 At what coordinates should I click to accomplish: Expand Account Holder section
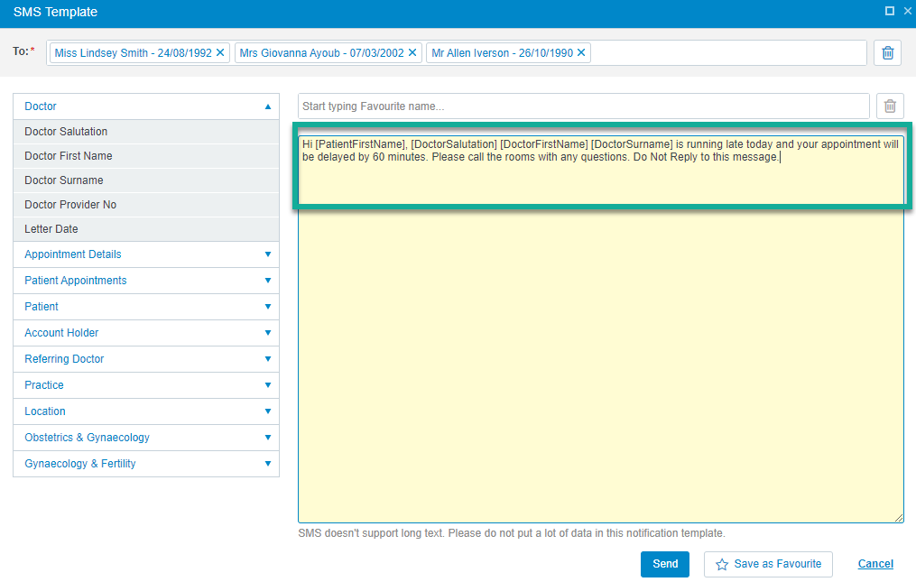[146, 333]
